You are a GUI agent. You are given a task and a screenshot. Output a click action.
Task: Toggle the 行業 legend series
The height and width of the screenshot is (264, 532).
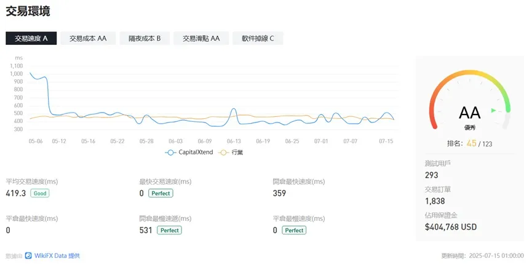pos(231,153)
